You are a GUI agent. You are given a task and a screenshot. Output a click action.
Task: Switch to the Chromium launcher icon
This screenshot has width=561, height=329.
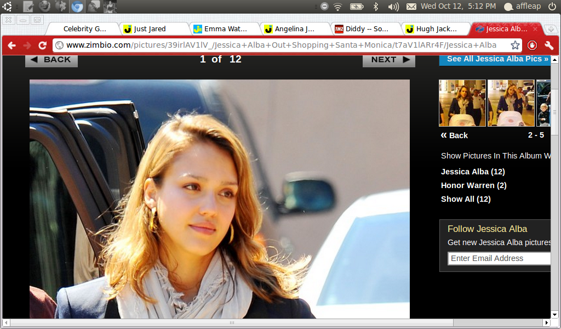(77, 7)
